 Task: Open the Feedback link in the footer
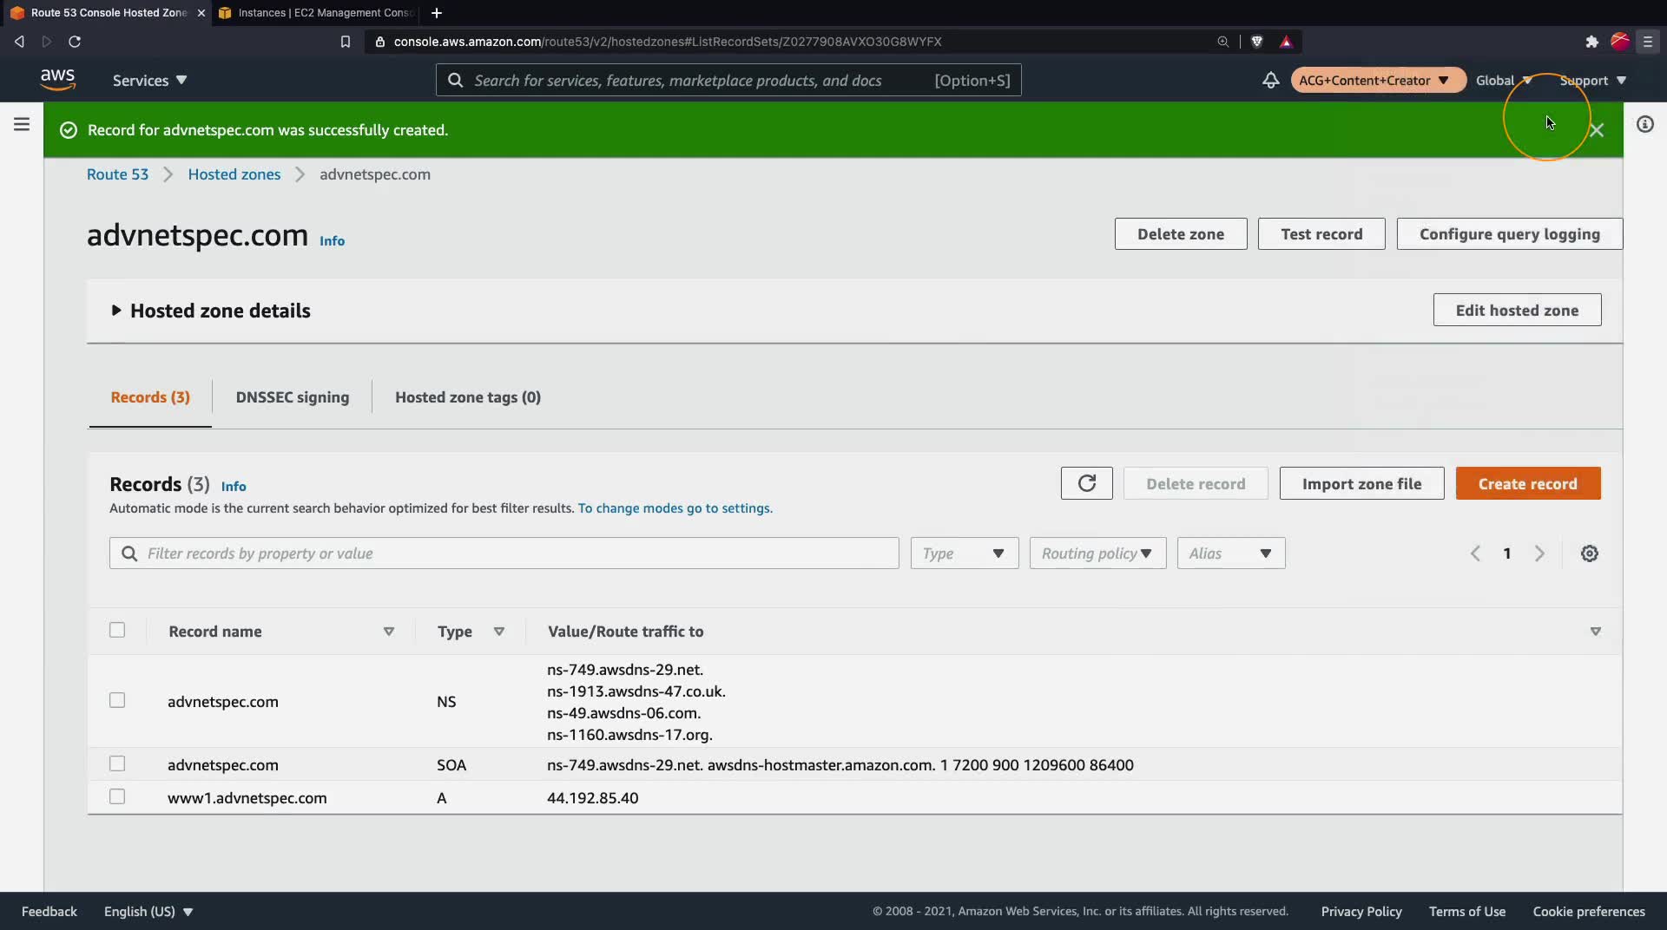pyautogui.click(x=49, y=911)
